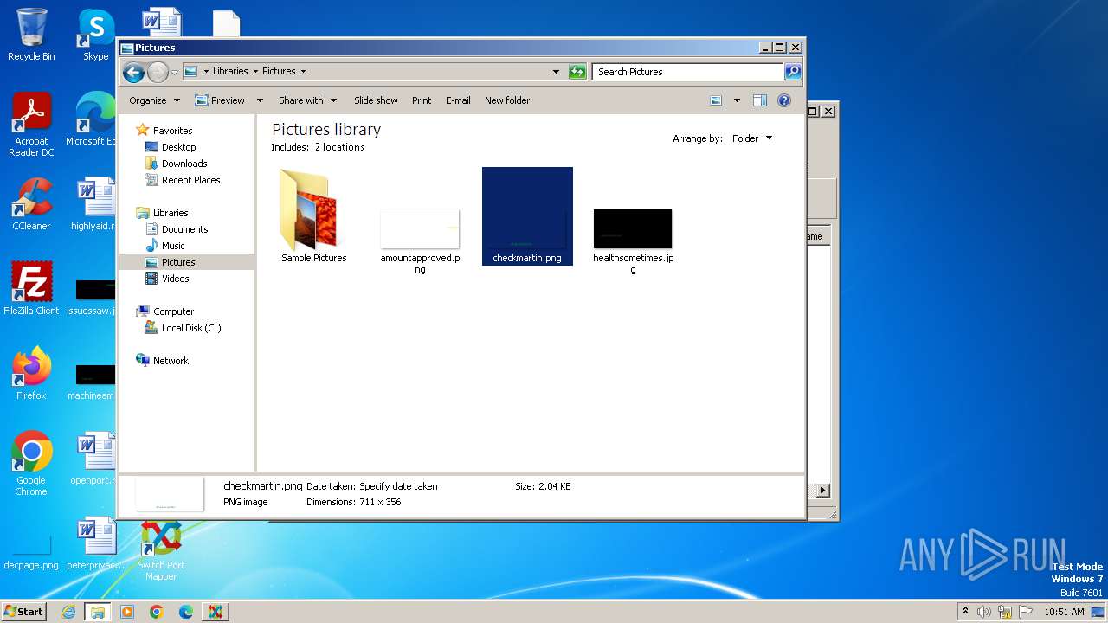
Task: Click the Switch Port Mapper taskbar button
Action: [216, 612]
